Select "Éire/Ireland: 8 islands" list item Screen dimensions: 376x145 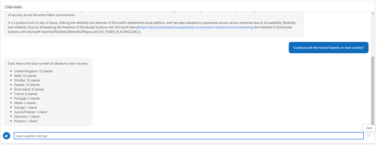pos(29,89)
